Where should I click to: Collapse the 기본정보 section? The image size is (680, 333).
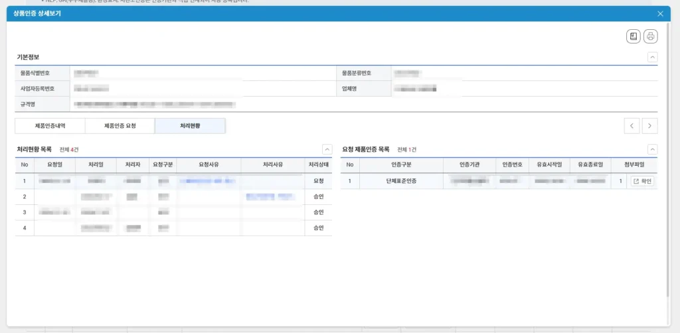(x=652, y=58)
